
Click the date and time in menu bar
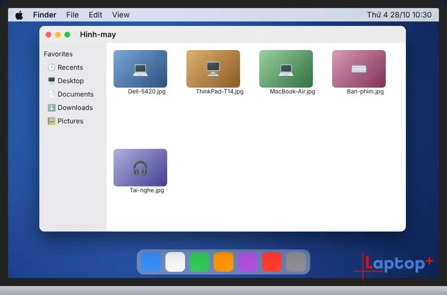pos(399,15)
